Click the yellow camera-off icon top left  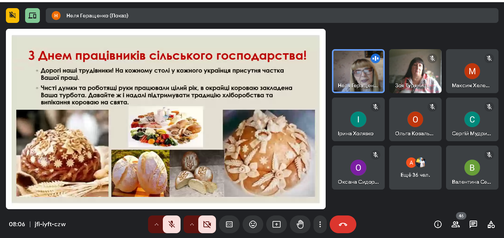click(x=13, y=16)
